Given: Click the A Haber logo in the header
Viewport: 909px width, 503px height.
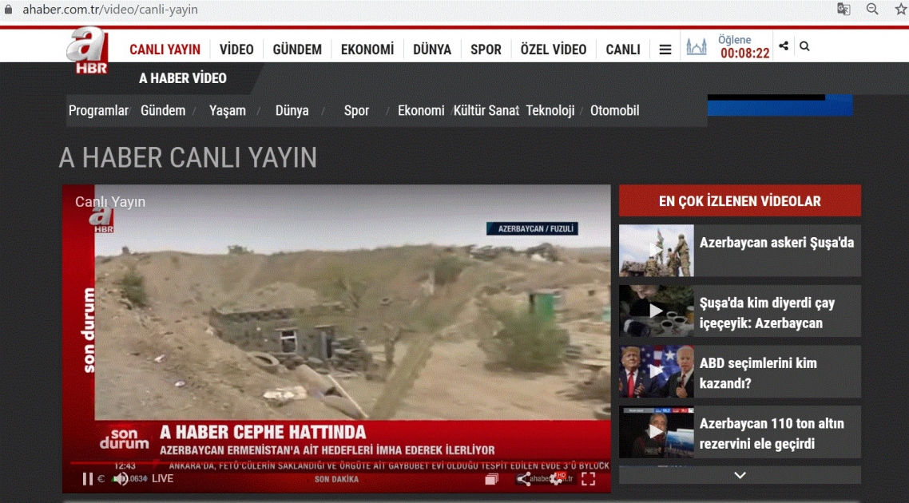Looking at the screenshot, I should [88, 51].
